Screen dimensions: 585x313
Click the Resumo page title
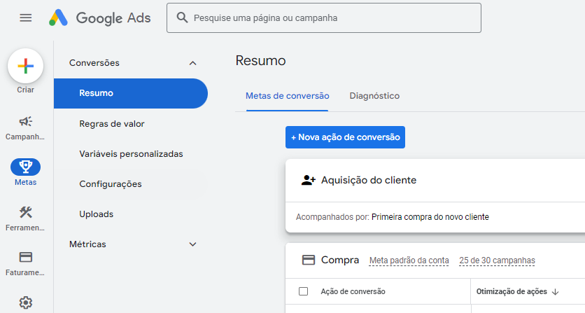click(260, 60)
